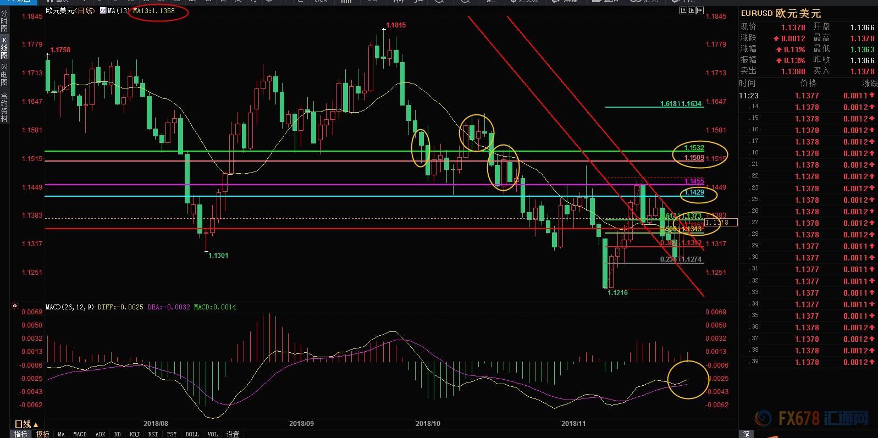Select the K线图 side tab
Image resolution: width=878 pixels, height=438 pixels.
point(4,48)
